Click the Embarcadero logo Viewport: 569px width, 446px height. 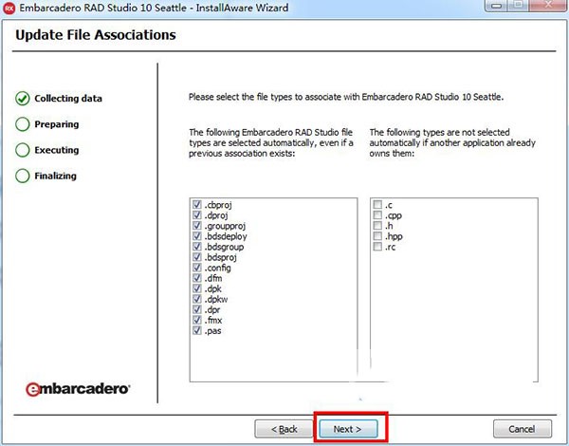point(78,388)
